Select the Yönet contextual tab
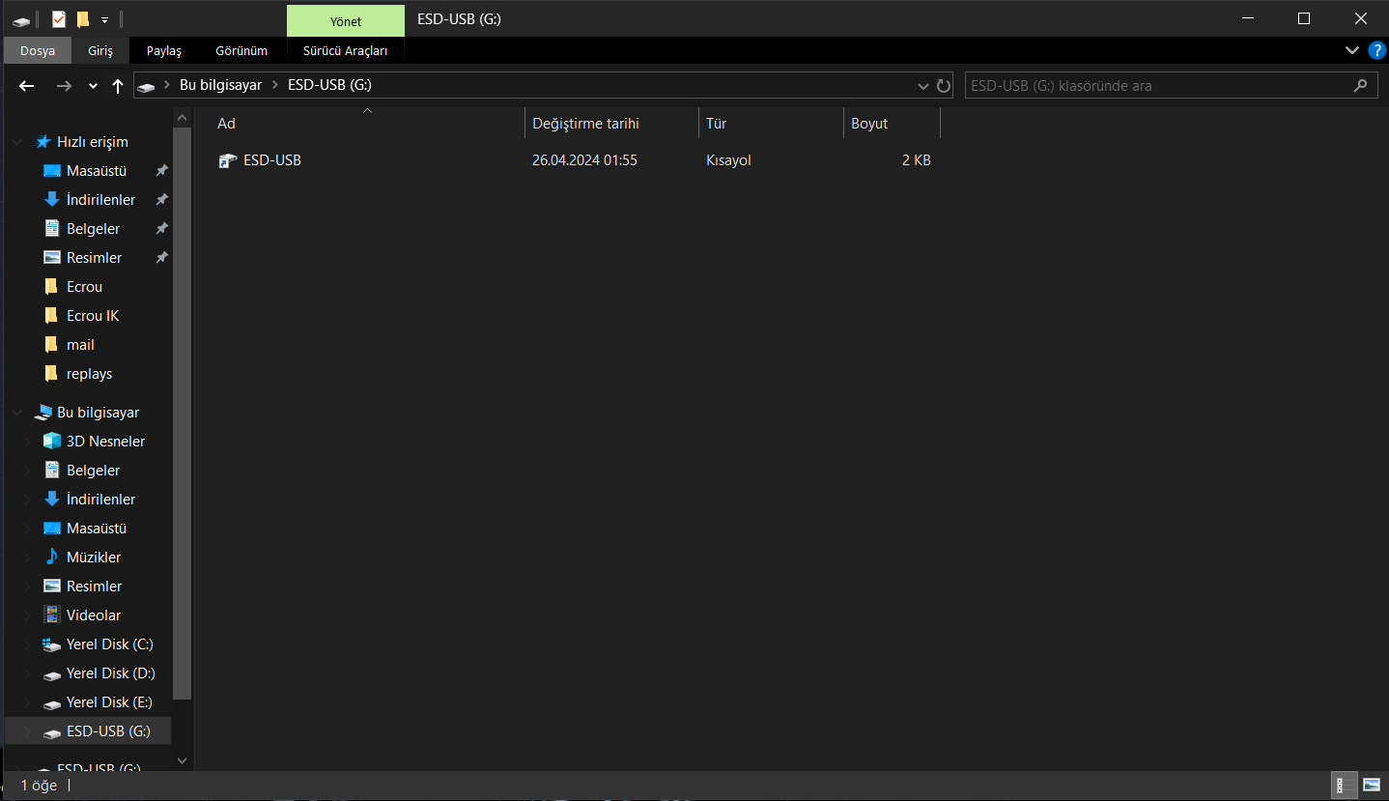 346,20
